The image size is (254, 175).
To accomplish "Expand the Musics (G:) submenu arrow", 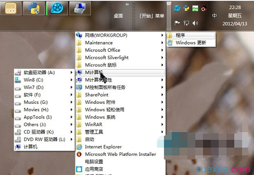I will click(71, 102).
